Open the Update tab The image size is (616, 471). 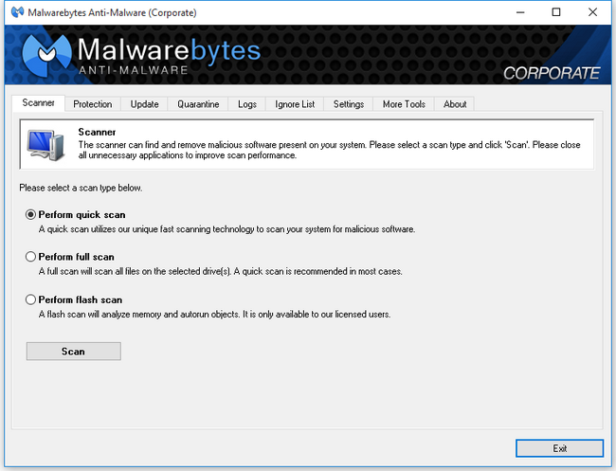click(x=145, y=104)
